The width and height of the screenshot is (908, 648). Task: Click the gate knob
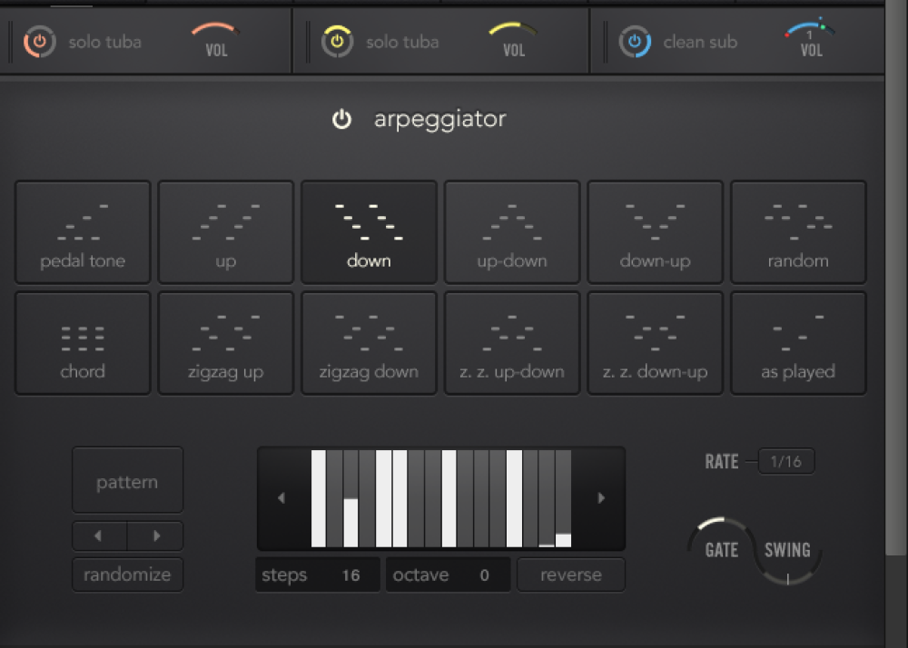point(721,547)
